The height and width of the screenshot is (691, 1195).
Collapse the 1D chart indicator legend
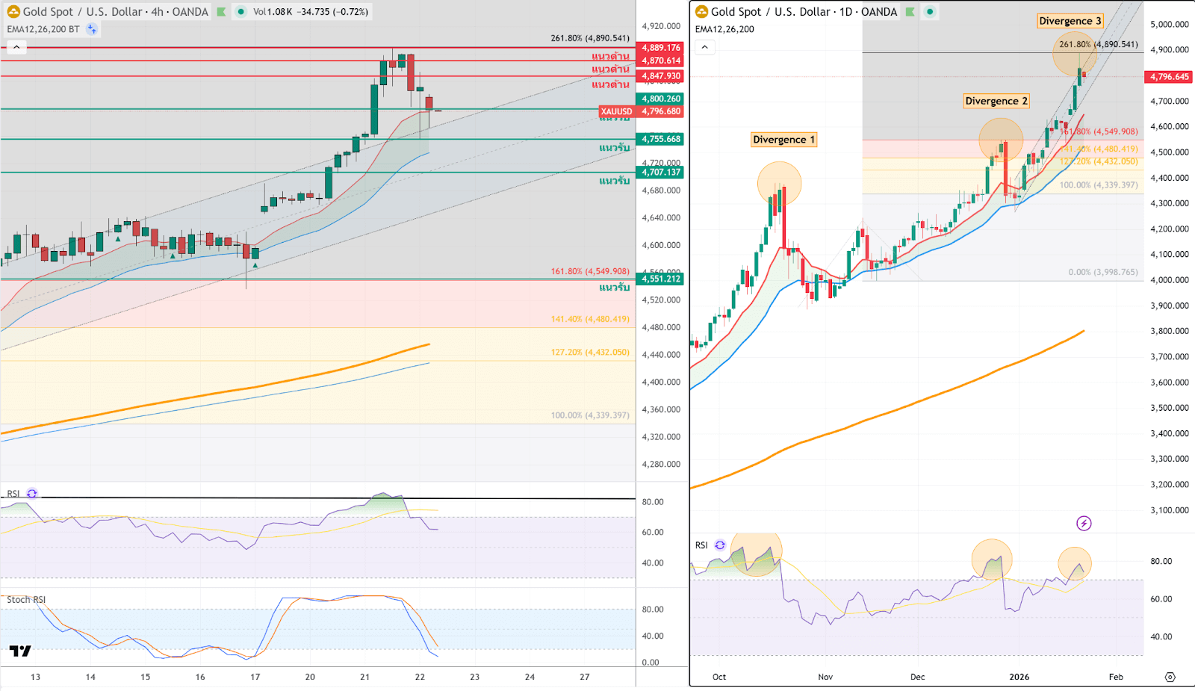704,47
